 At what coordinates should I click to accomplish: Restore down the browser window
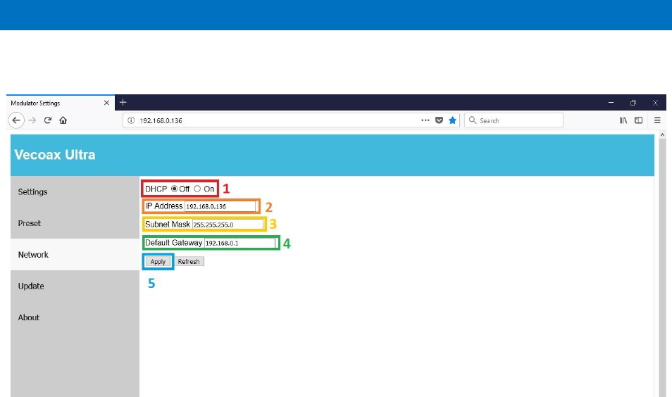click(633, 102)
